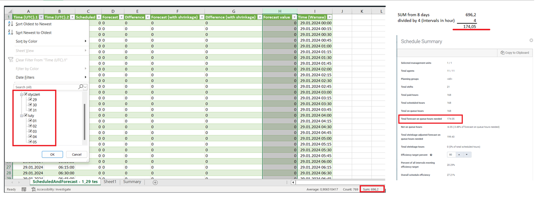Uncheck day 29 checkbox under styczeń
Image resolution: width=550 pixels, height=218 pixels.
(30, 99)
